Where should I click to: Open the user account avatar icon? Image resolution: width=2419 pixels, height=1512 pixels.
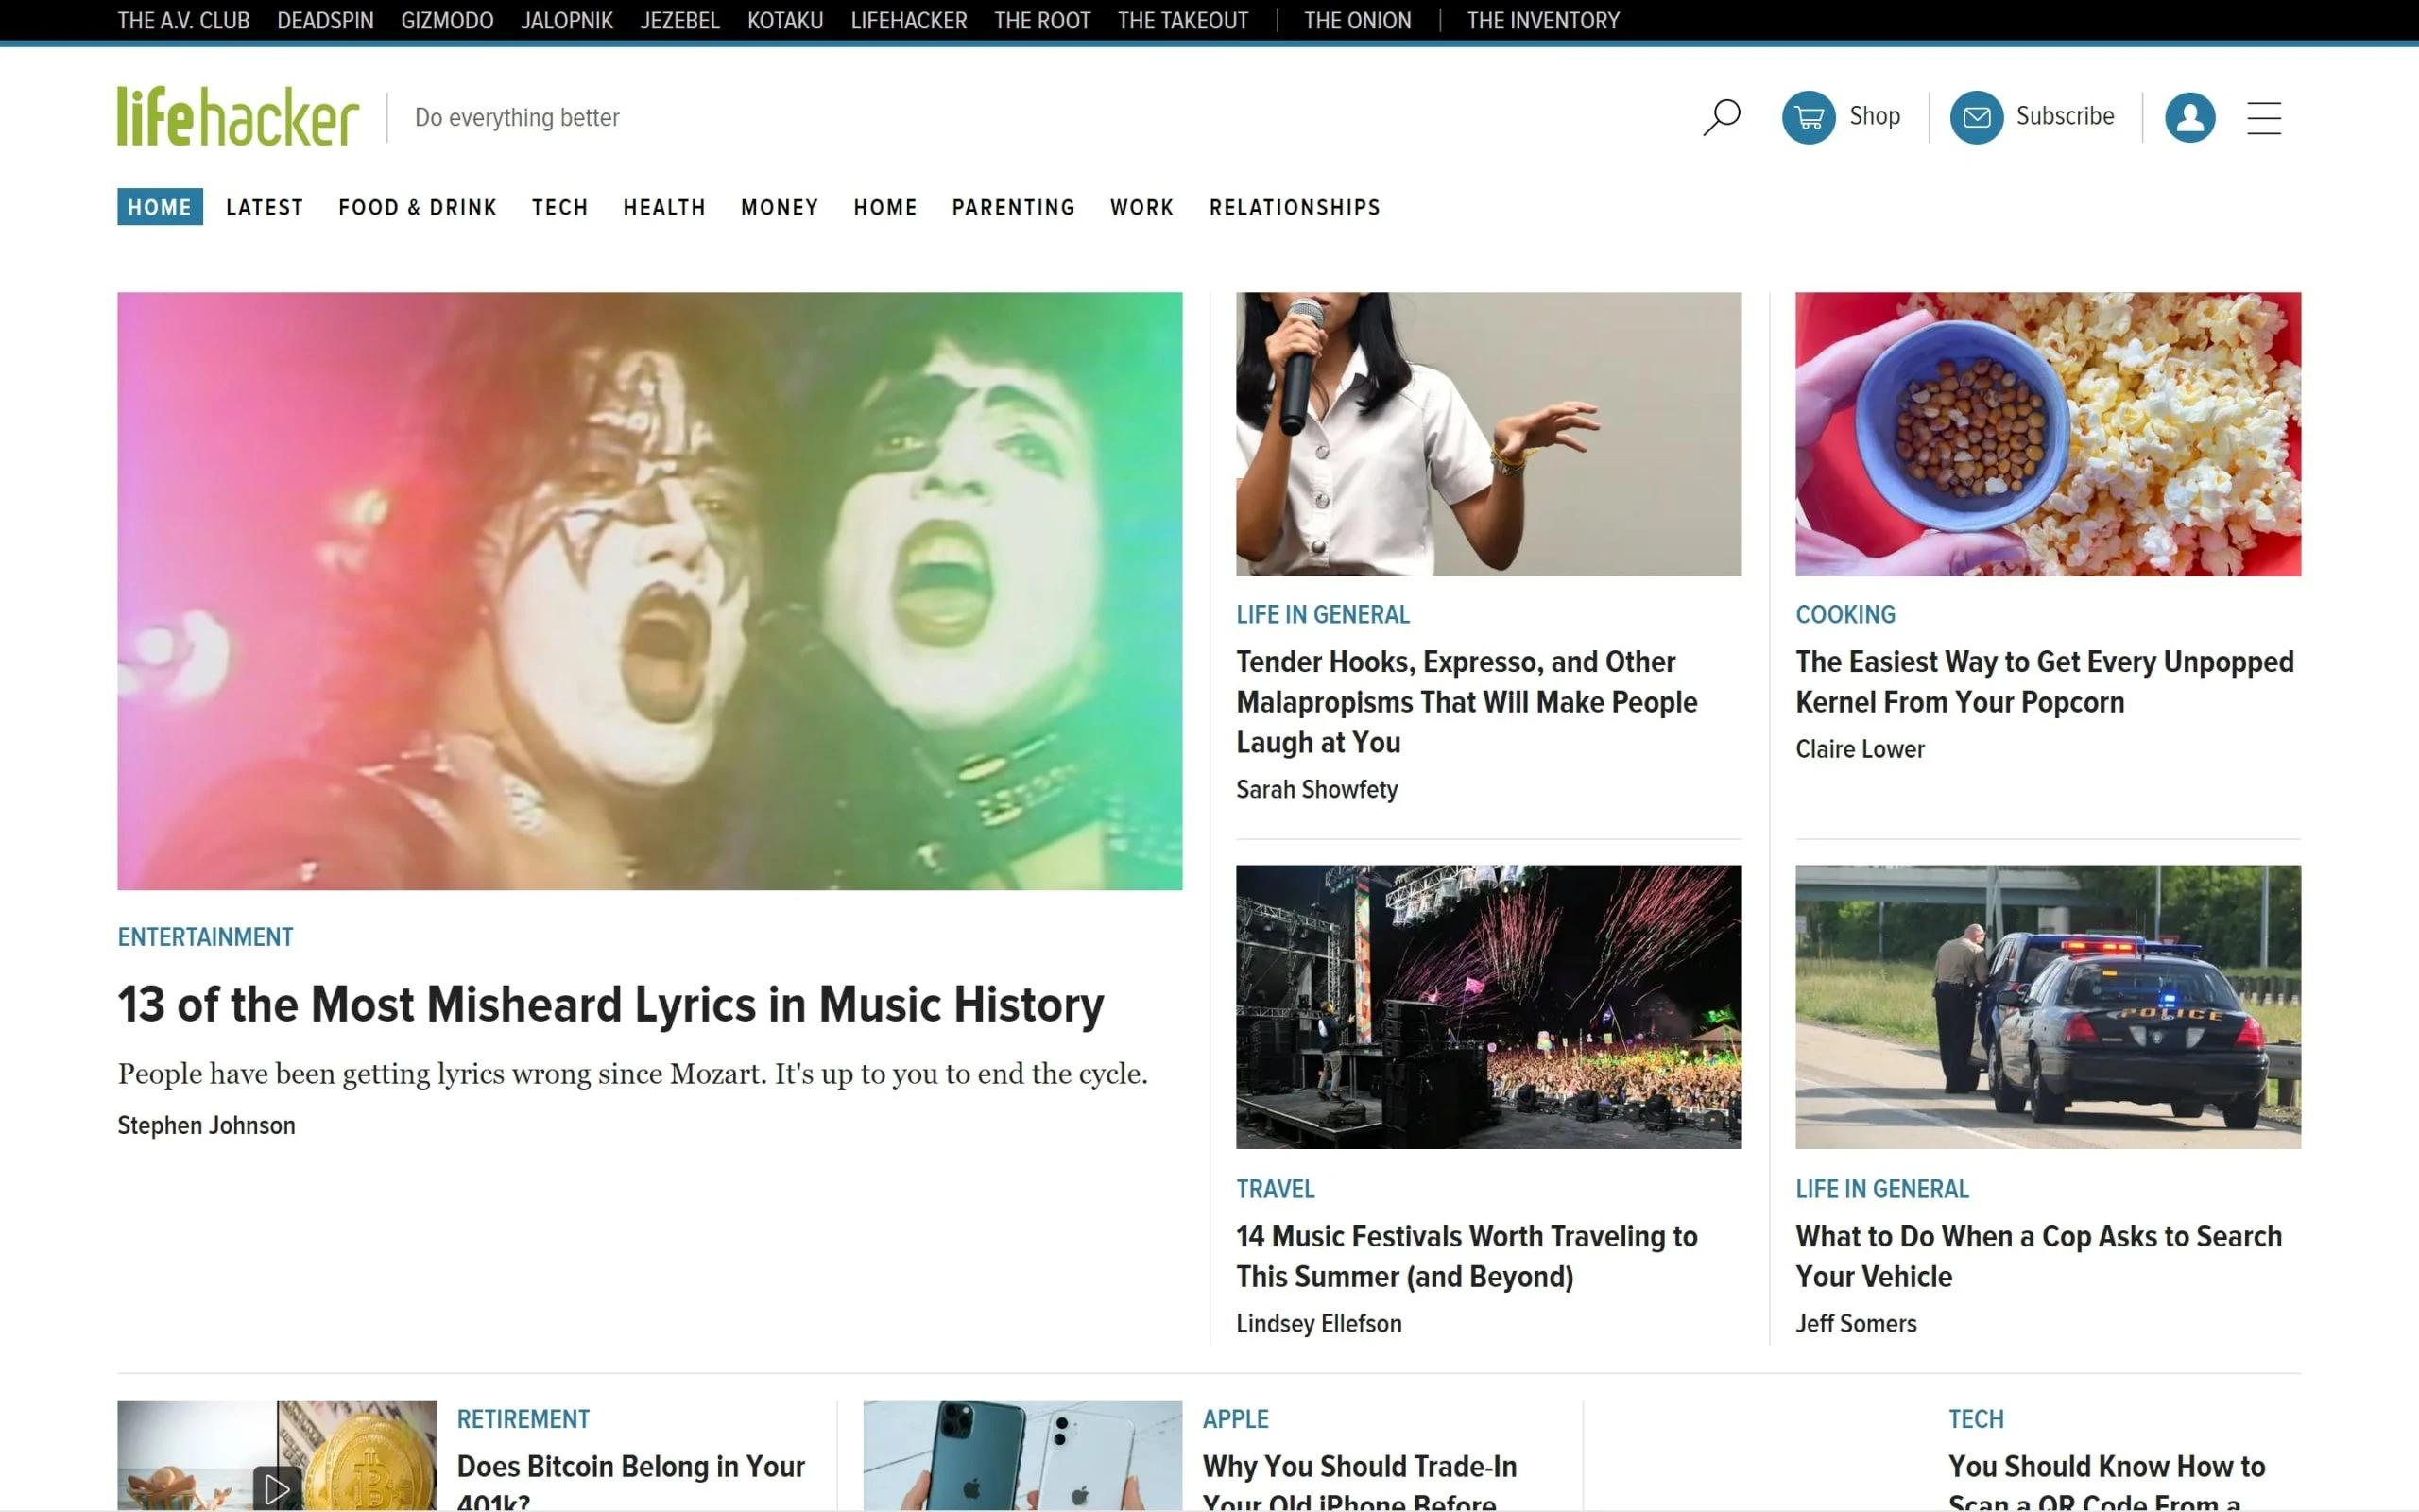point(2189,117)
